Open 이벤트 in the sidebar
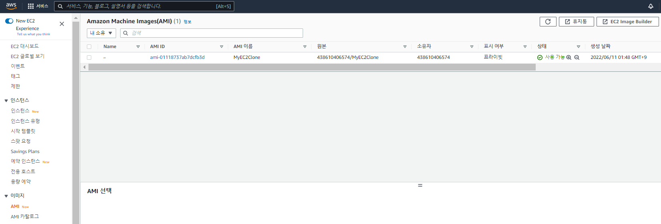 pos(18,66)
